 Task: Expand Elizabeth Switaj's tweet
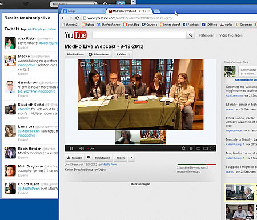[x=23, y=118]
